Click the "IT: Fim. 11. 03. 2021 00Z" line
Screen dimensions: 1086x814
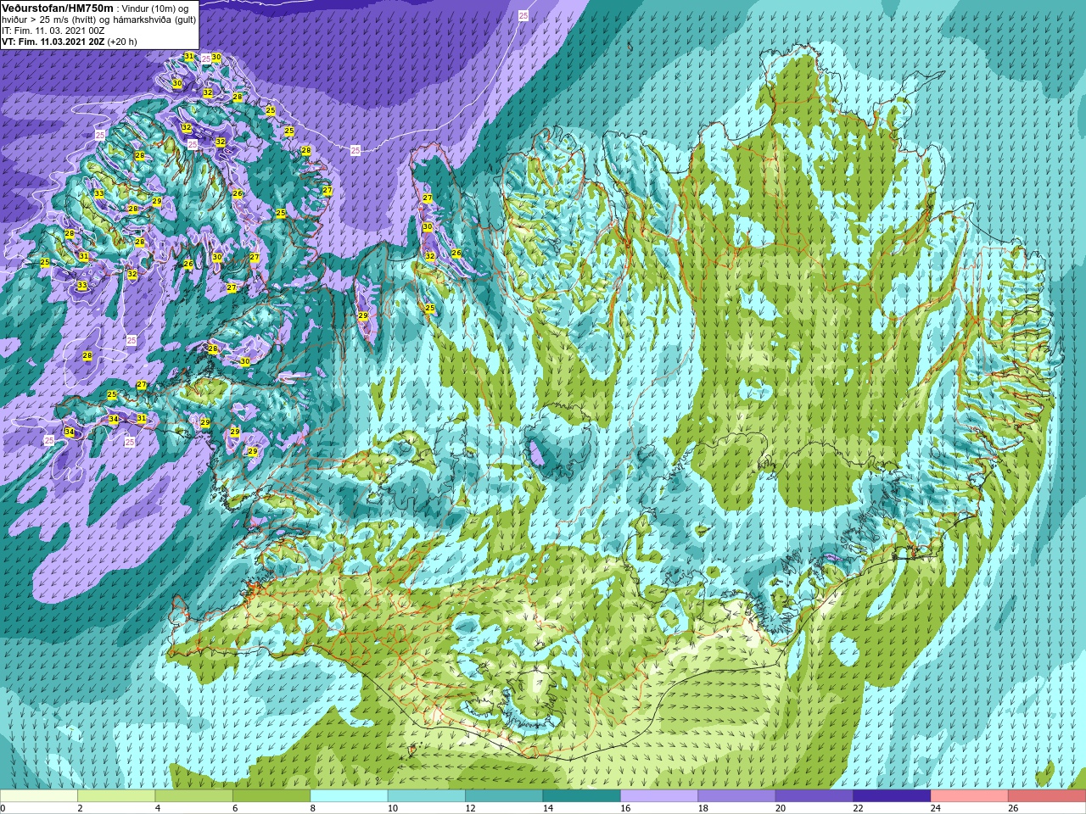(53, 31)
